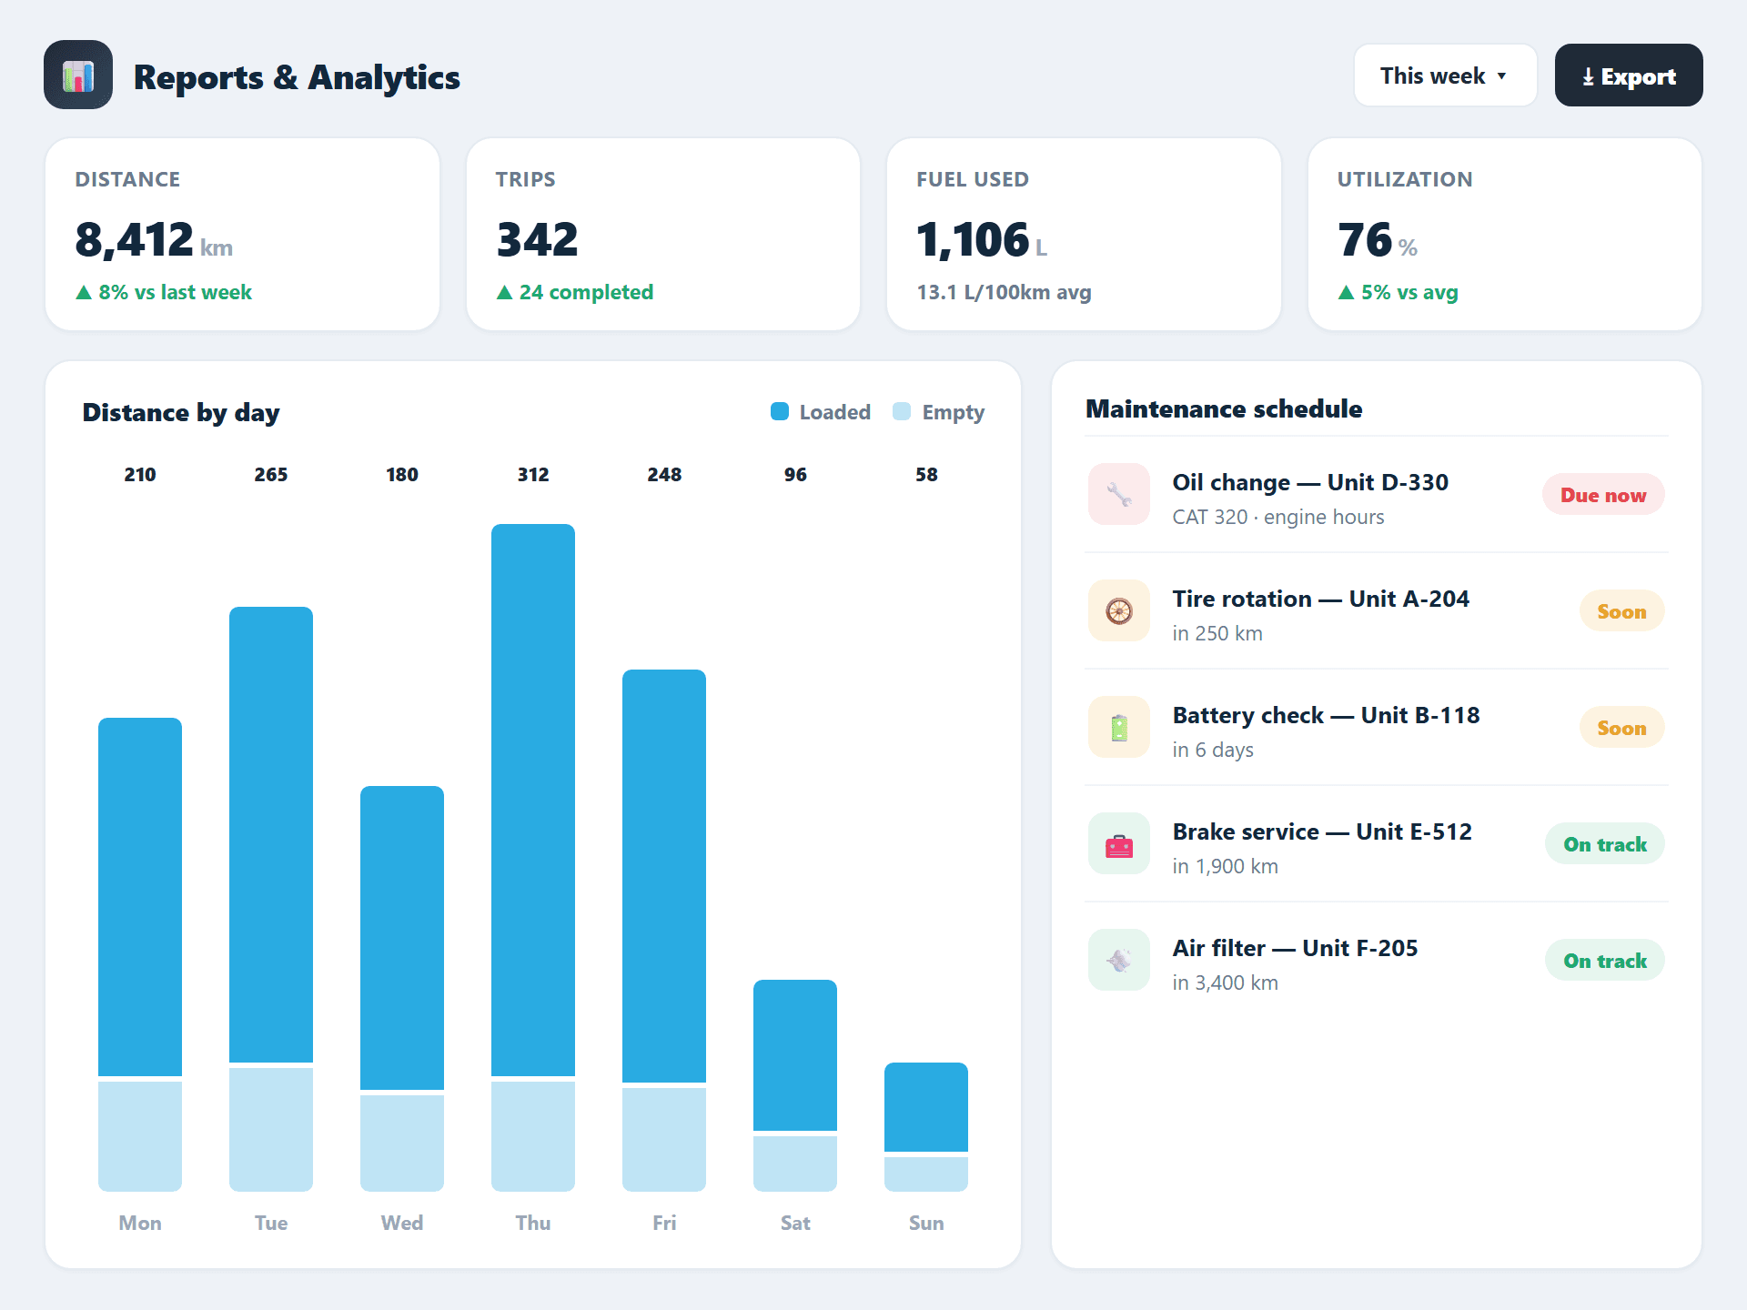
Task: Click the Empty legend color swatch
Action: point(902,412)
